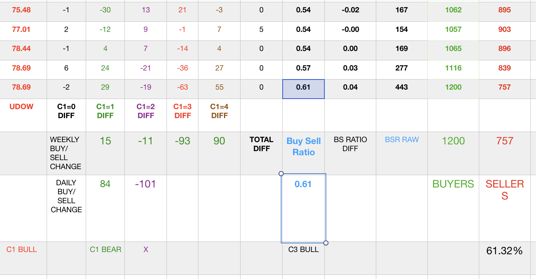Select the BS RATIO DIFF cell
Viewport: 536px width, 279px height.
[x=350, y=144]
